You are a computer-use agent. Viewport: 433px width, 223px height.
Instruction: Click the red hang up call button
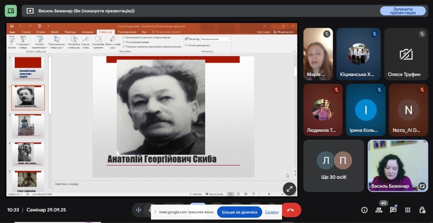pyautogui.click(x=291, y=210)
